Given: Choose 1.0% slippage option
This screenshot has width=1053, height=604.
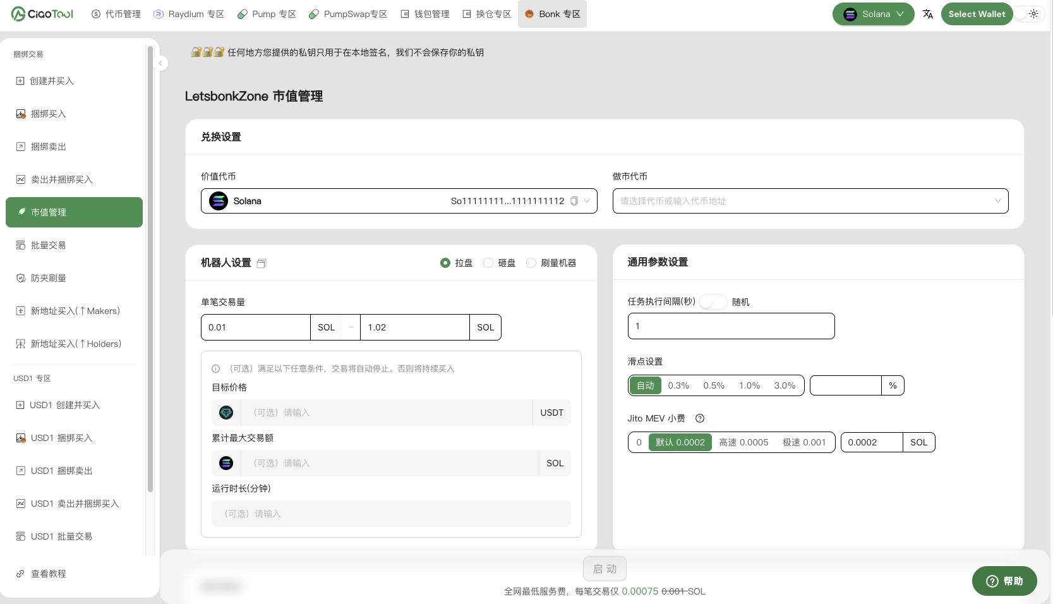Looking at the screenshot, I should point(749,385).
